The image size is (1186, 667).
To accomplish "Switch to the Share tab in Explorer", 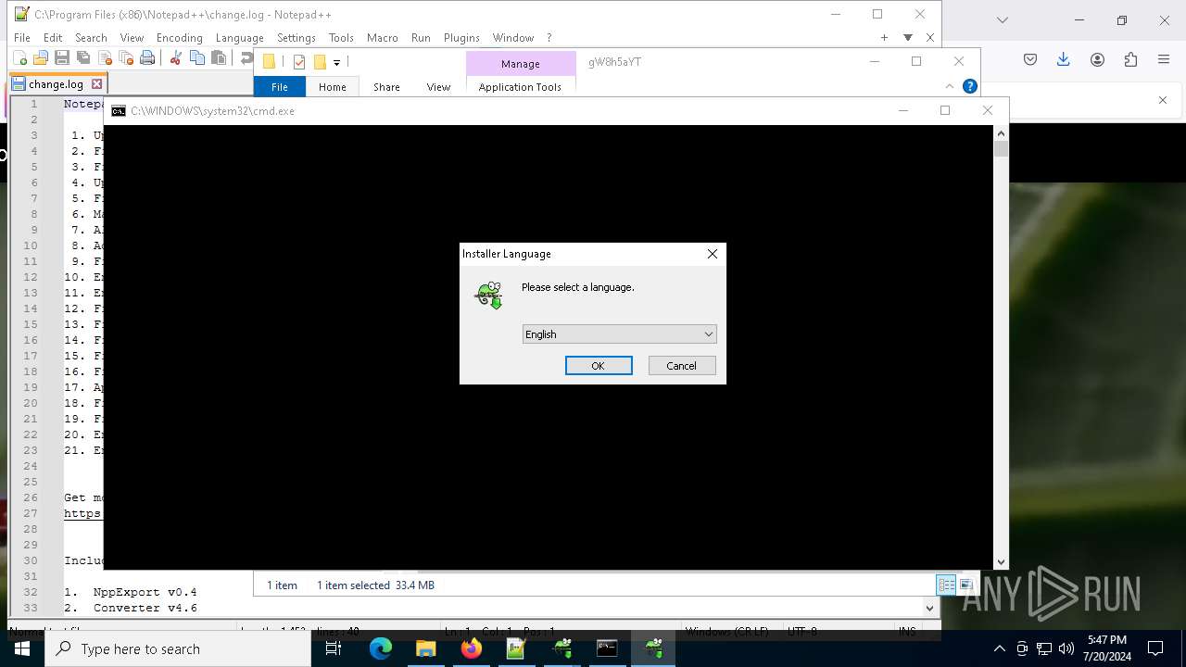I will point(386,87).
